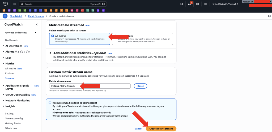This screenshot has width=272, height=132.
Task: Expand the Network Monitoring section
Action: (x=3, y=100)
